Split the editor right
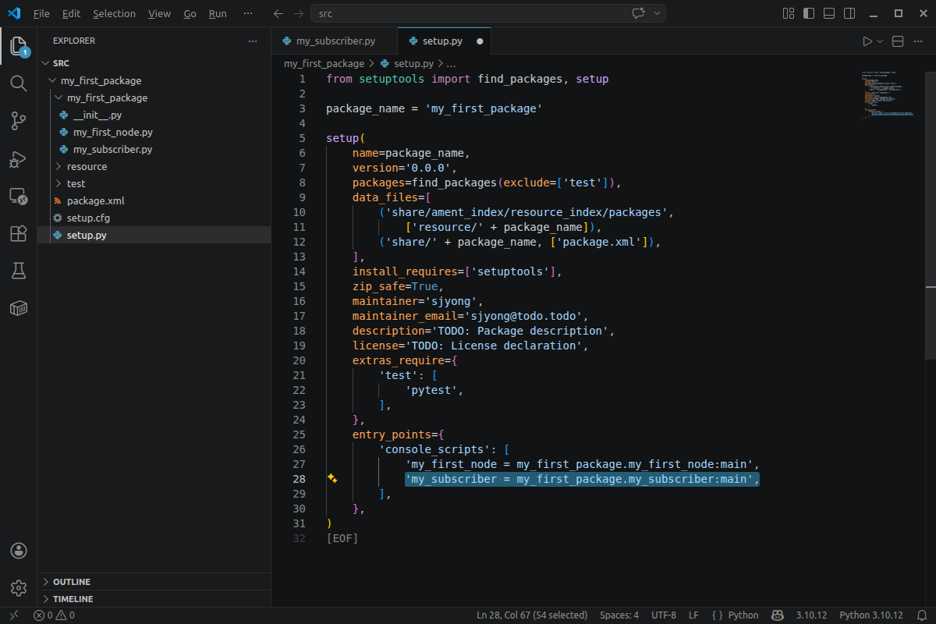Image resolution: width=936 pixels, height=624 pixels. [898, 41]
